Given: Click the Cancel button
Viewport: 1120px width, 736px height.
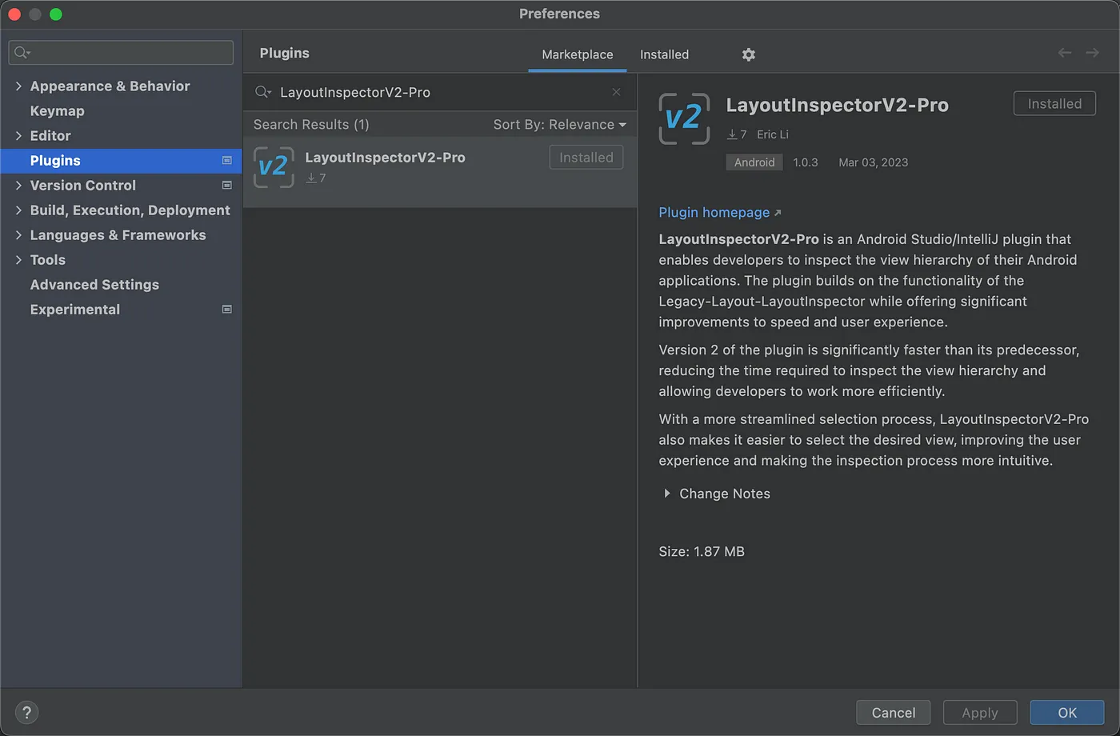Looking at the screenshot, I should coord(894,713).
